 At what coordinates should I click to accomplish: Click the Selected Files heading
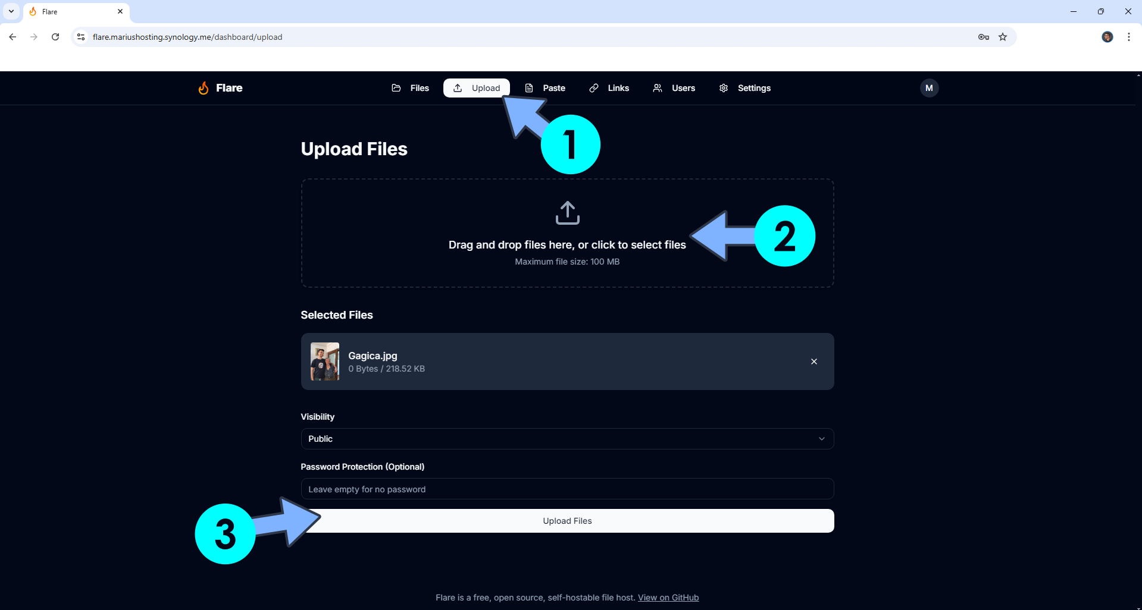point(337,315)
